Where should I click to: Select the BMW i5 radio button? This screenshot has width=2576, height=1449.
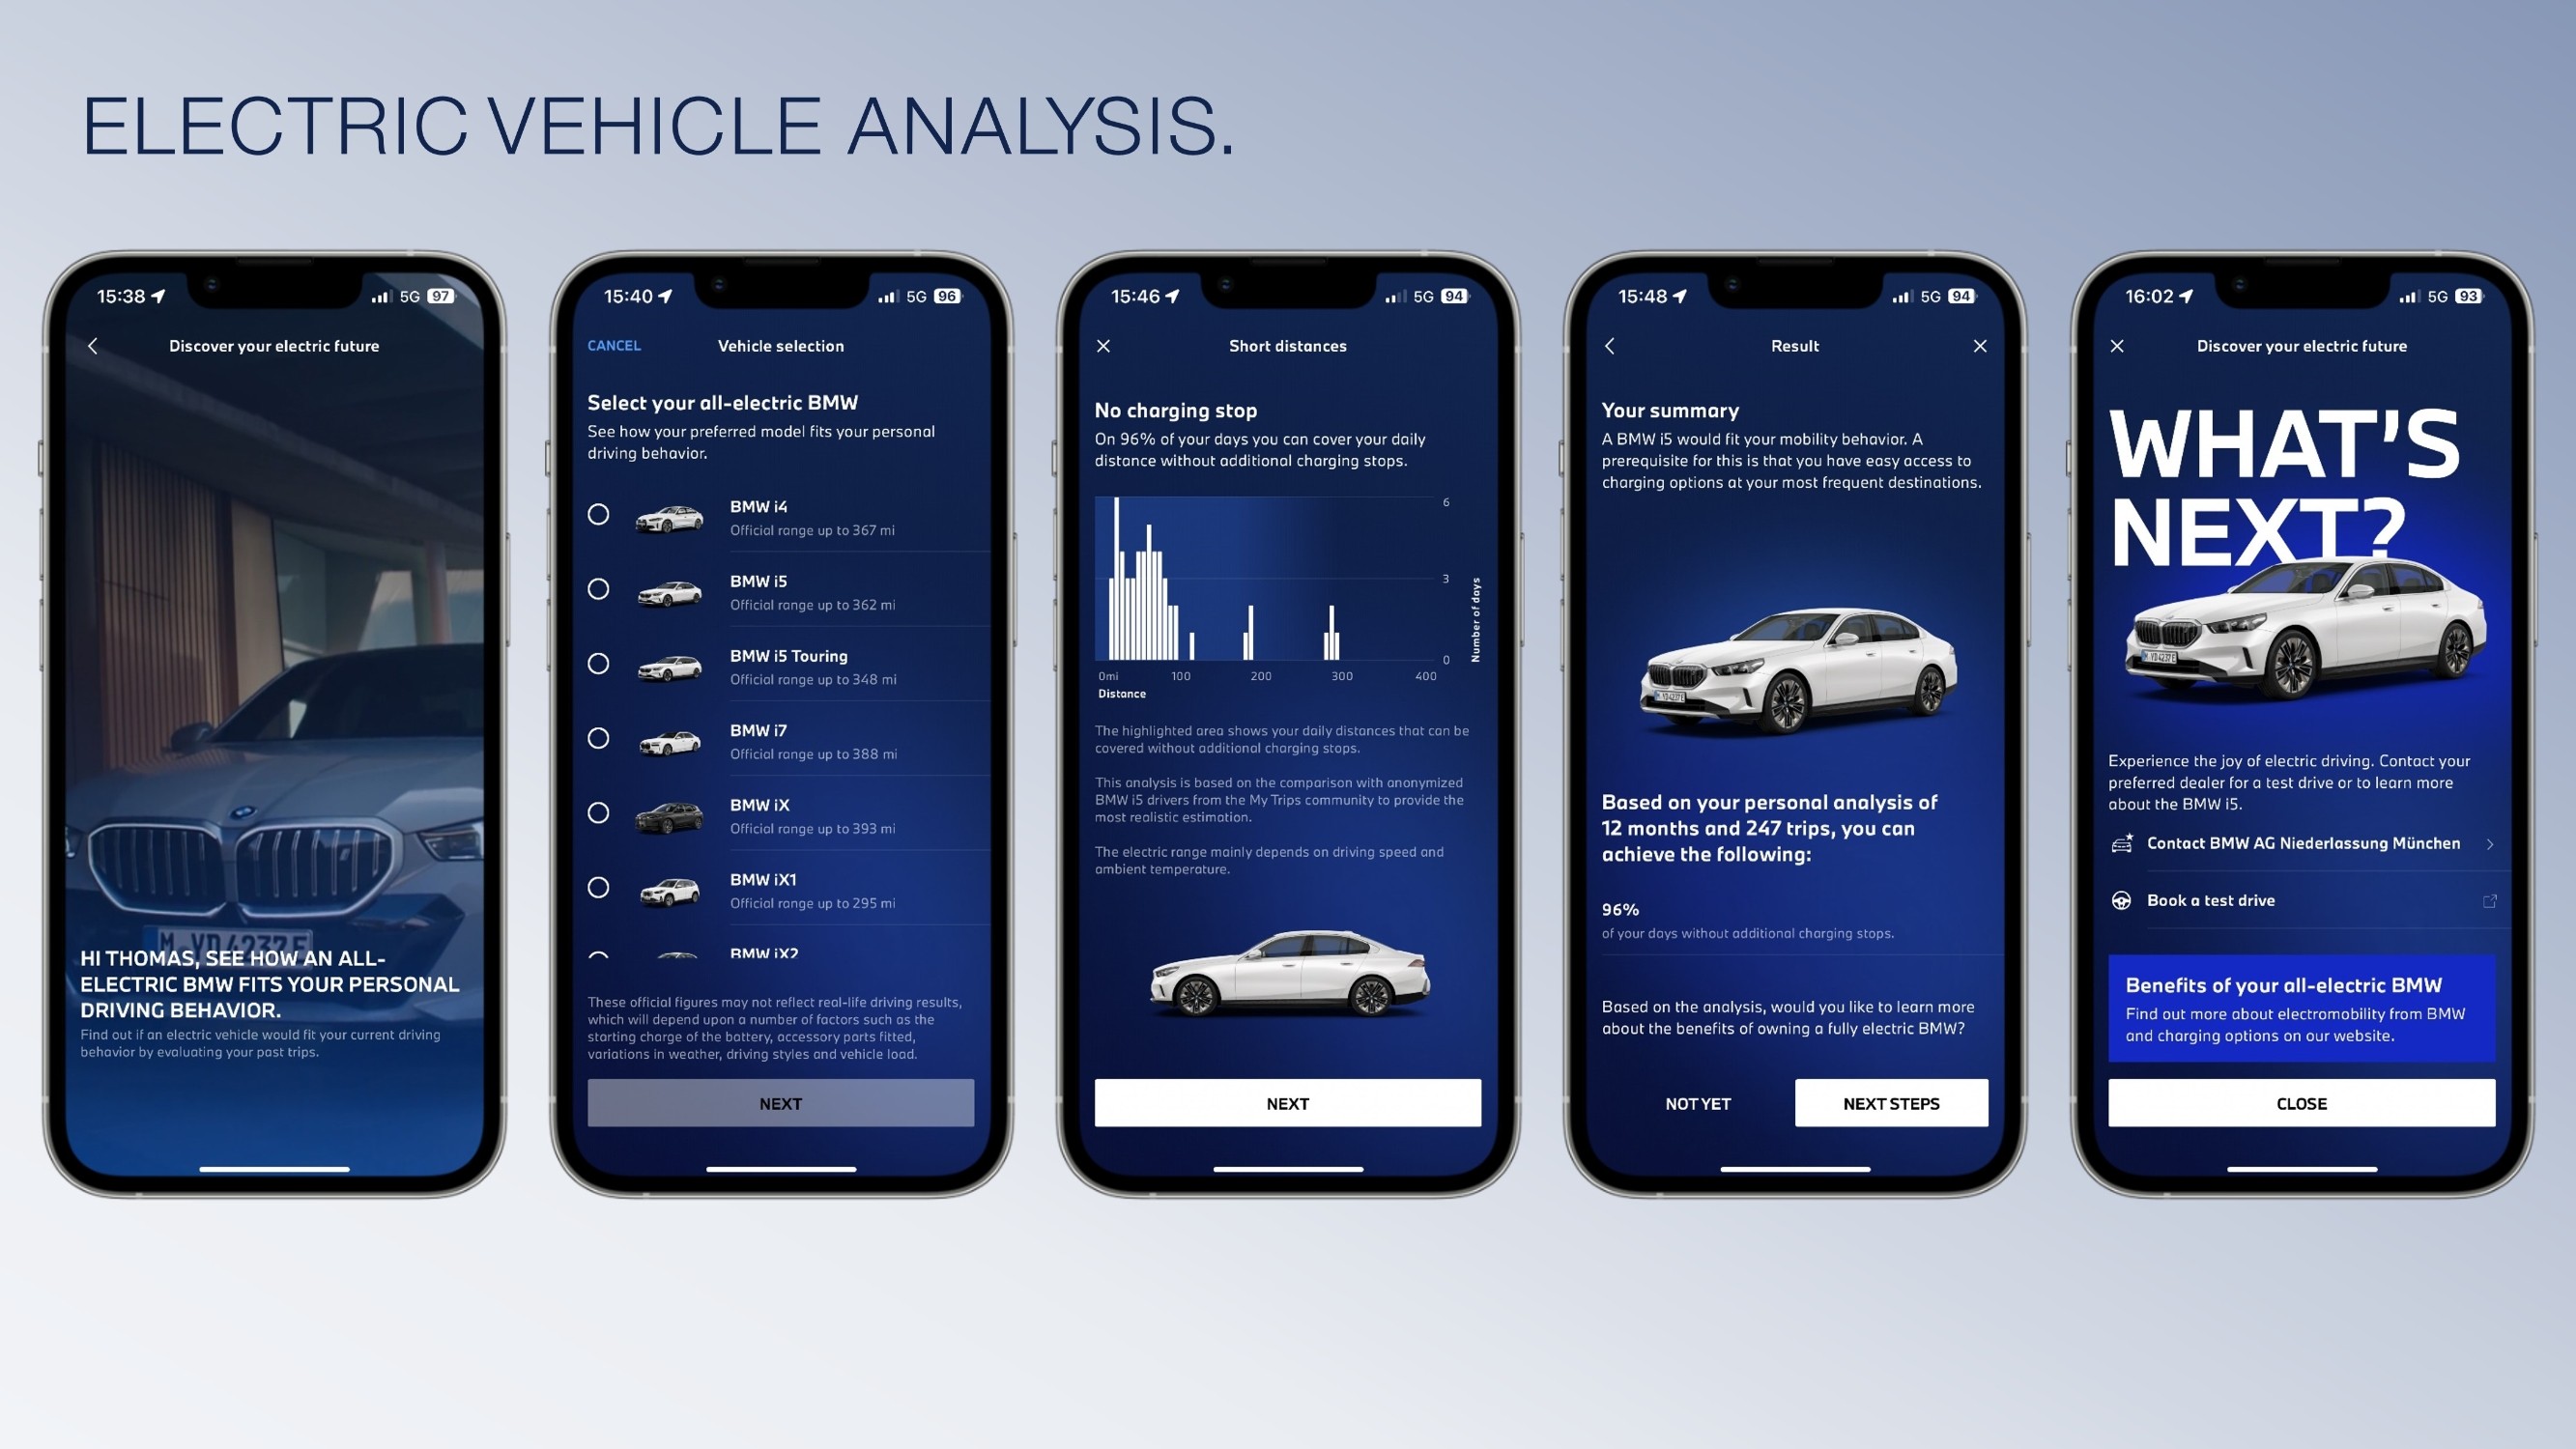tap(598, 585)
